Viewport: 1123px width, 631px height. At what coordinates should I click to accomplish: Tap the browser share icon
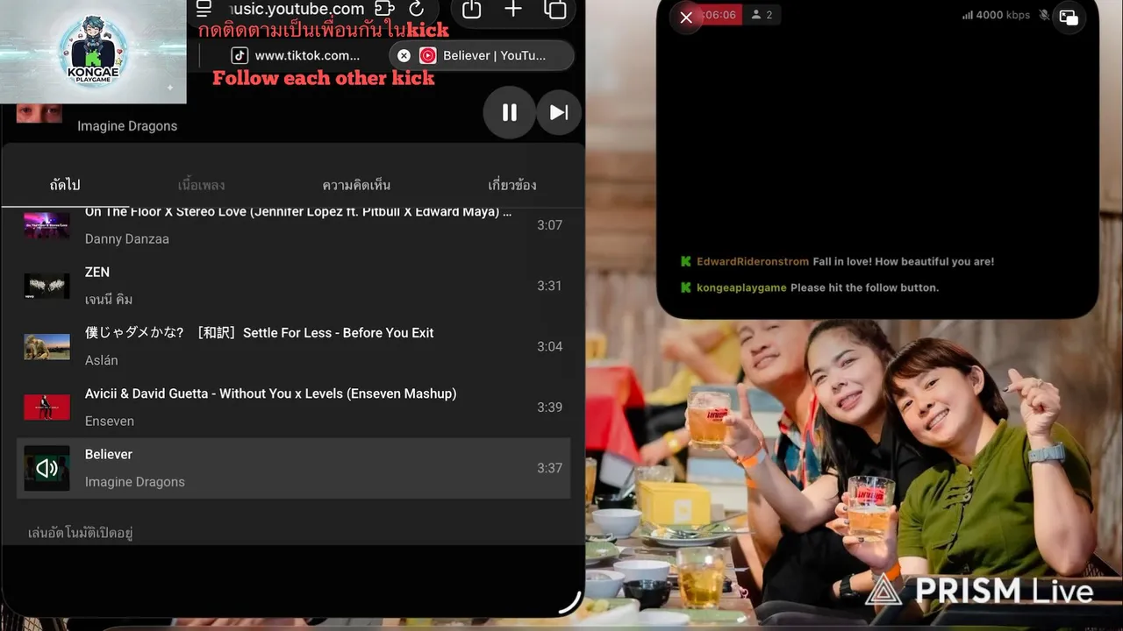pos(471,10)
